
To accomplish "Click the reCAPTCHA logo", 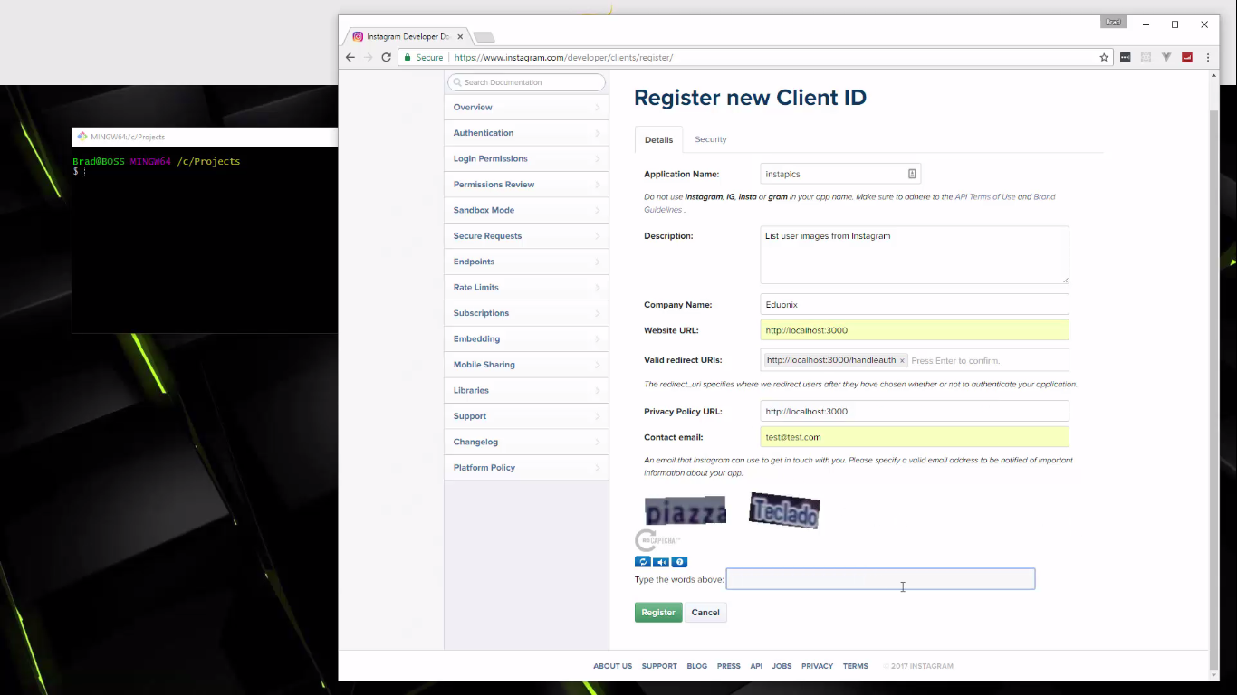I will [x=657, y=541].
